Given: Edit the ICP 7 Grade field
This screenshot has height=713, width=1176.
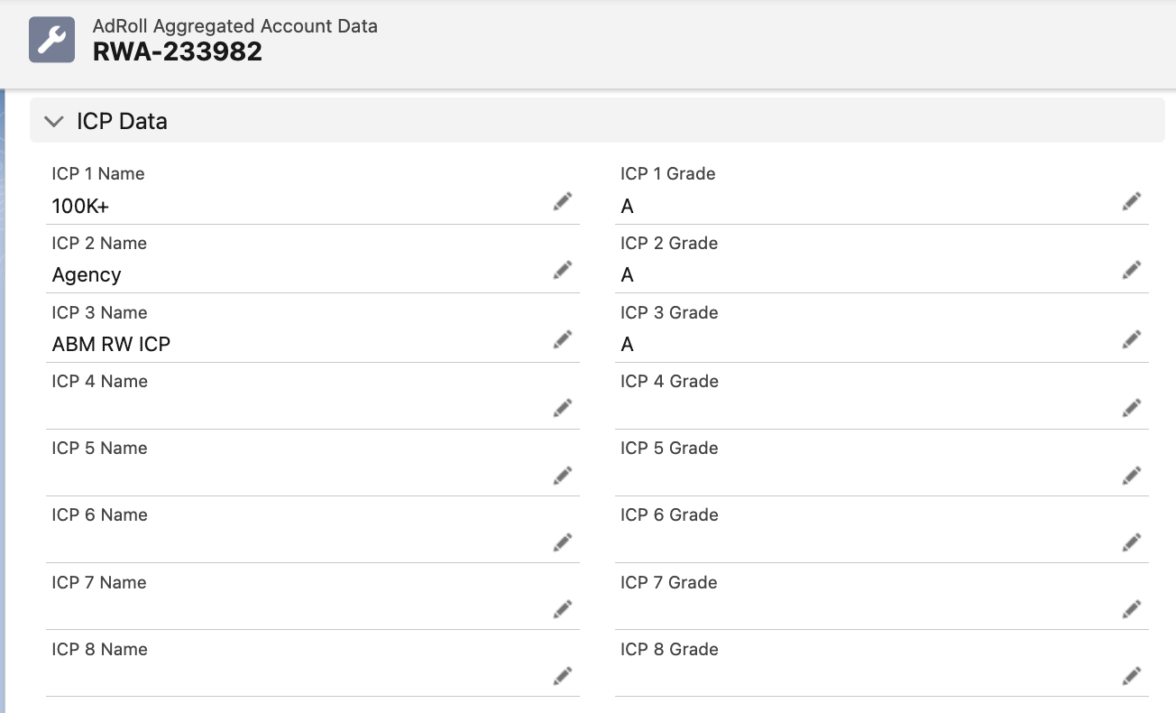Looking at the screenshot, I should coord(1131,608).
